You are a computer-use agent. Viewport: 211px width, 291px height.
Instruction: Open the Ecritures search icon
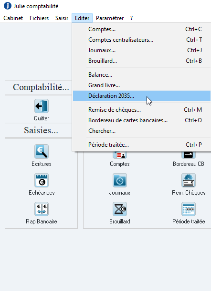click(42, 151)
